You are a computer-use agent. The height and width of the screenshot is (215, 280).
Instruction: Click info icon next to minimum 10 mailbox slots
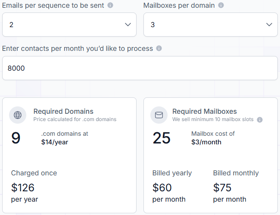pyautogui.click(x=260, y=120)
